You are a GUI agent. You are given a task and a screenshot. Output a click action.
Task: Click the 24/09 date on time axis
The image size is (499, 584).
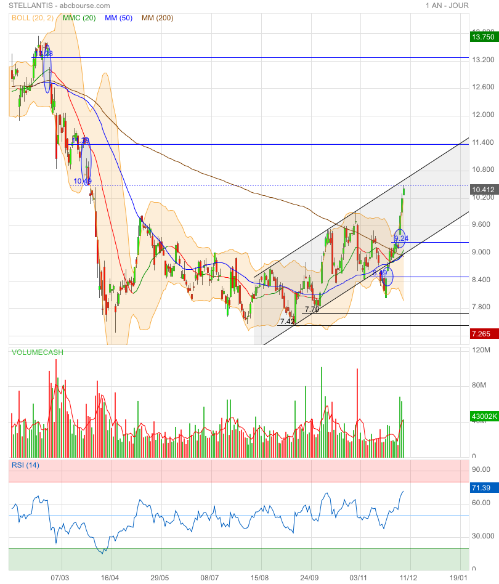[x=310, y=578]
